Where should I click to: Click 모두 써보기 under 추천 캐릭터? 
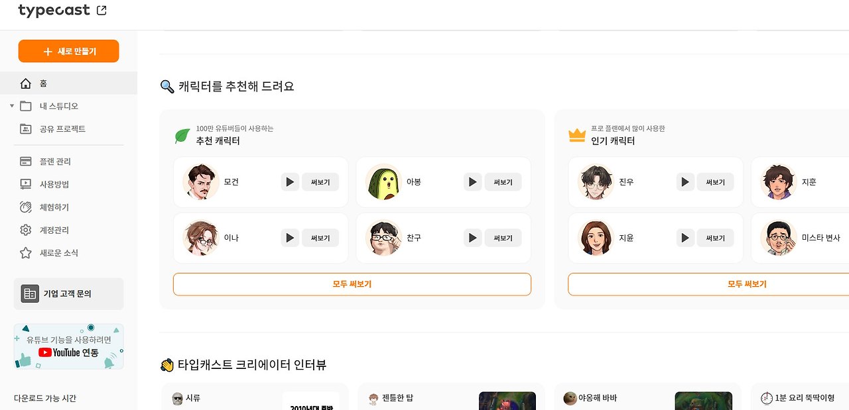pyautogui.click(x=352, y=283)
